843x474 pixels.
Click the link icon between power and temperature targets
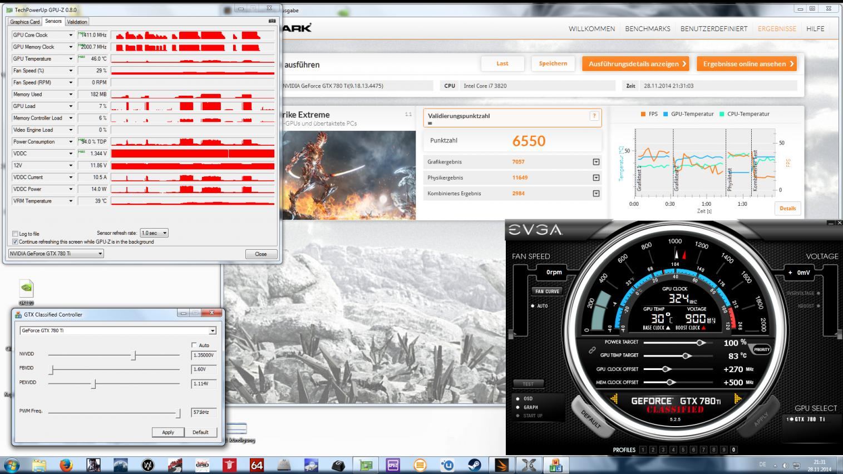(x=593, y=350)
